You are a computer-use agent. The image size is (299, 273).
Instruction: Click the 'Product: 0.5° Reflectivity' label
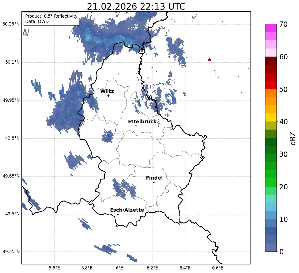coord(51,16)
